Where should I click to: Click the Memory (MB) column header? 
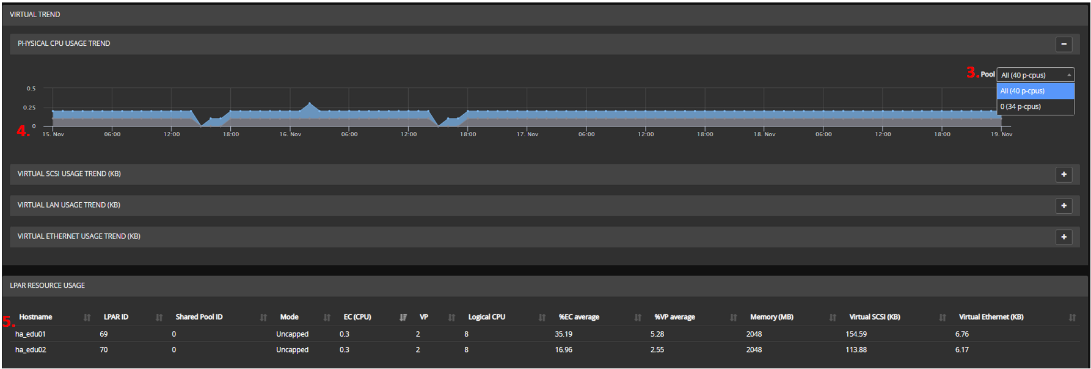(x=772, y=317)
